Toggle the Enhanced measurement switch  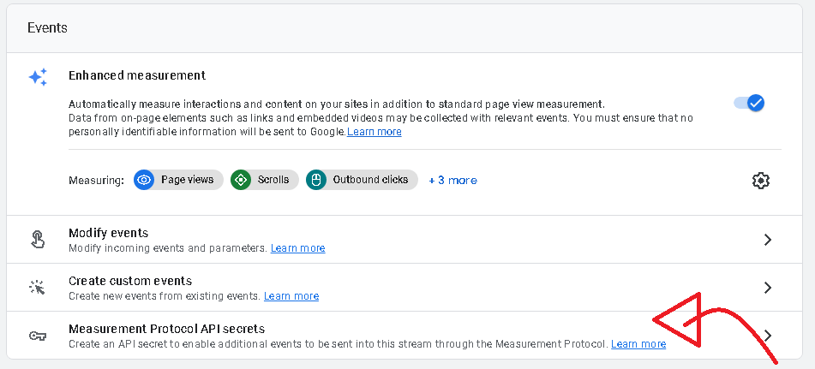(x=749, y=103)
